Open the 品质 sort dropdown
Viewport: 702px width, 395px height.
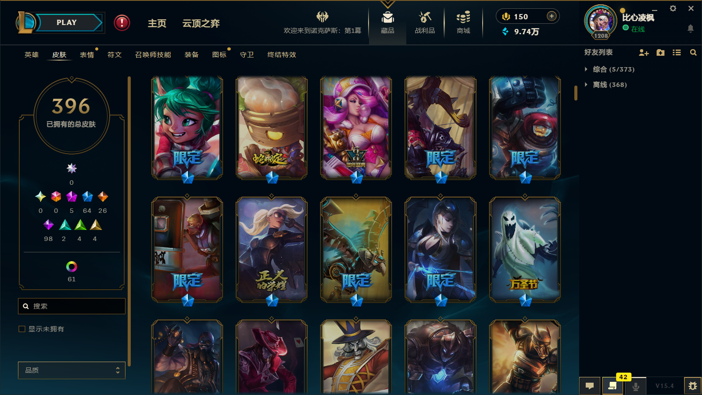click(72, 370)
